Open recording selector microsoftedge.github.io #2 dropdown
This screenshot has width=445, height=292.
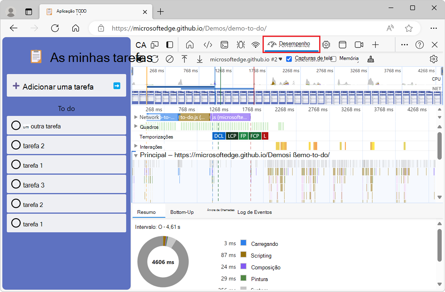click(x=246, y=59)
